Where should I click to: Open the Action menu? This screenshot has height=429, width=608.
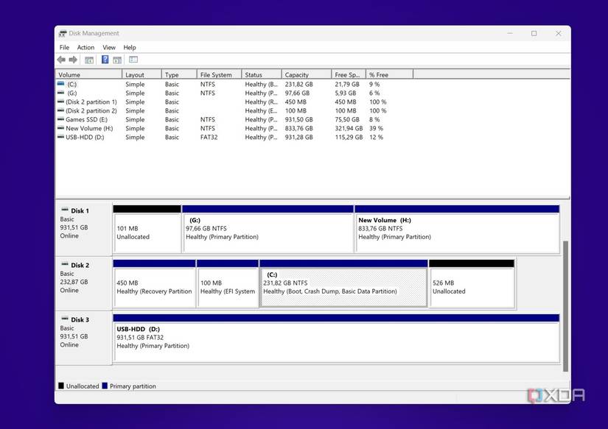(85, 46)
